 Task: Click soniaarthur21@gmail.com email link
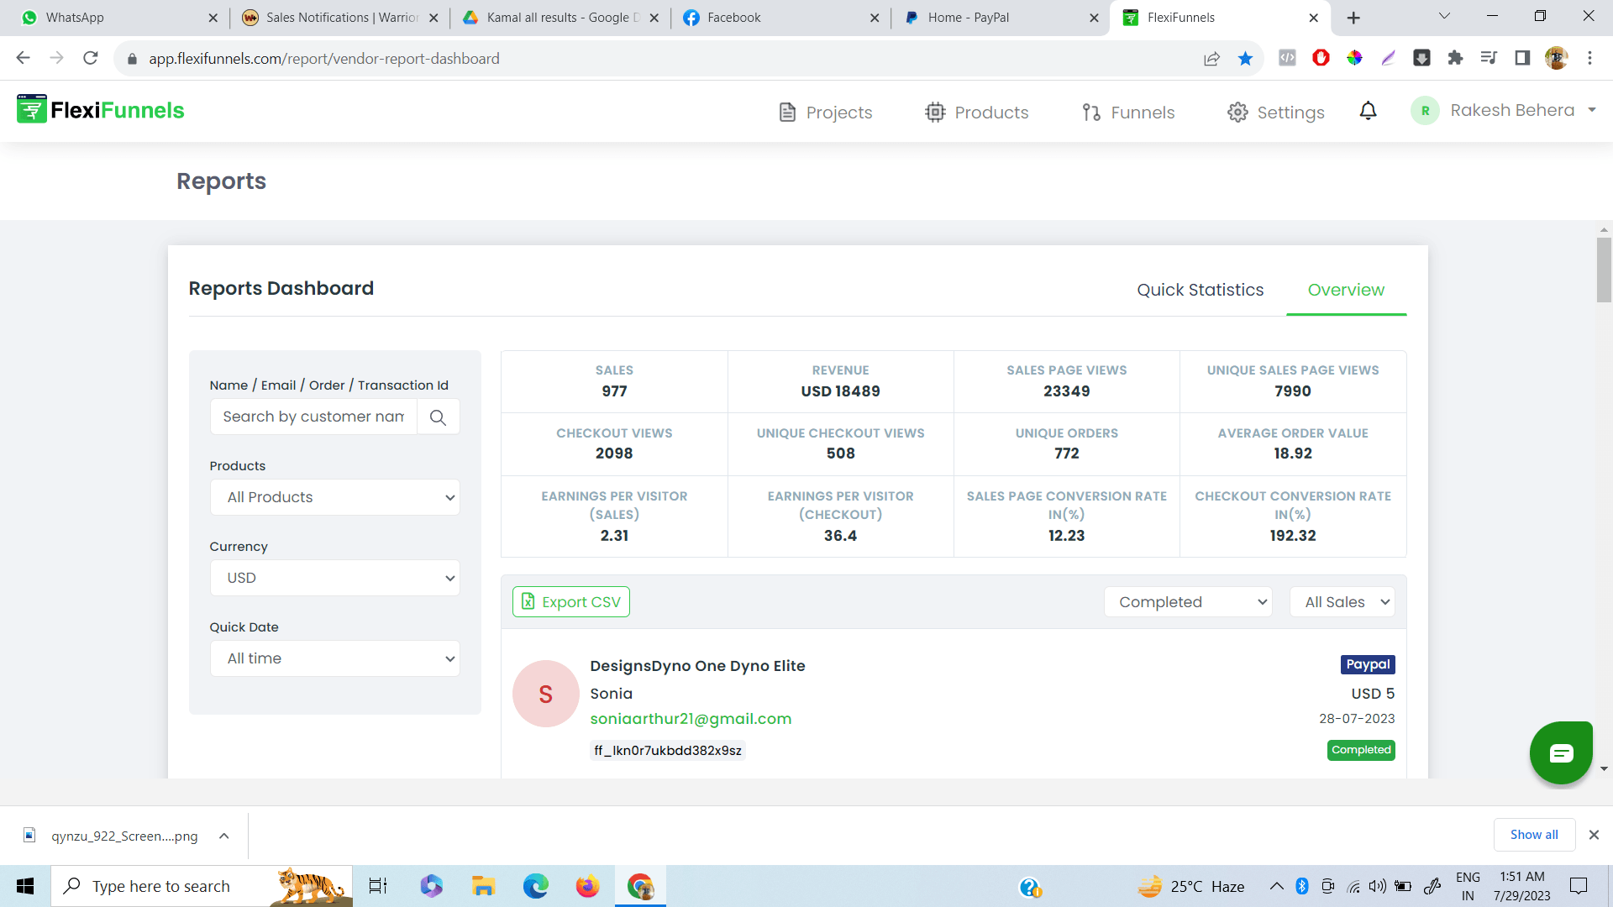click(691, 719)
